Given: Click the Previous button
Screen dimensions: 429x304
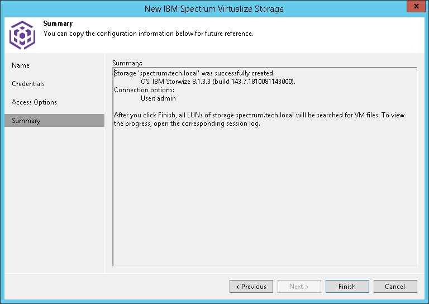Looking at the screenshot, I should pos(251,287).
